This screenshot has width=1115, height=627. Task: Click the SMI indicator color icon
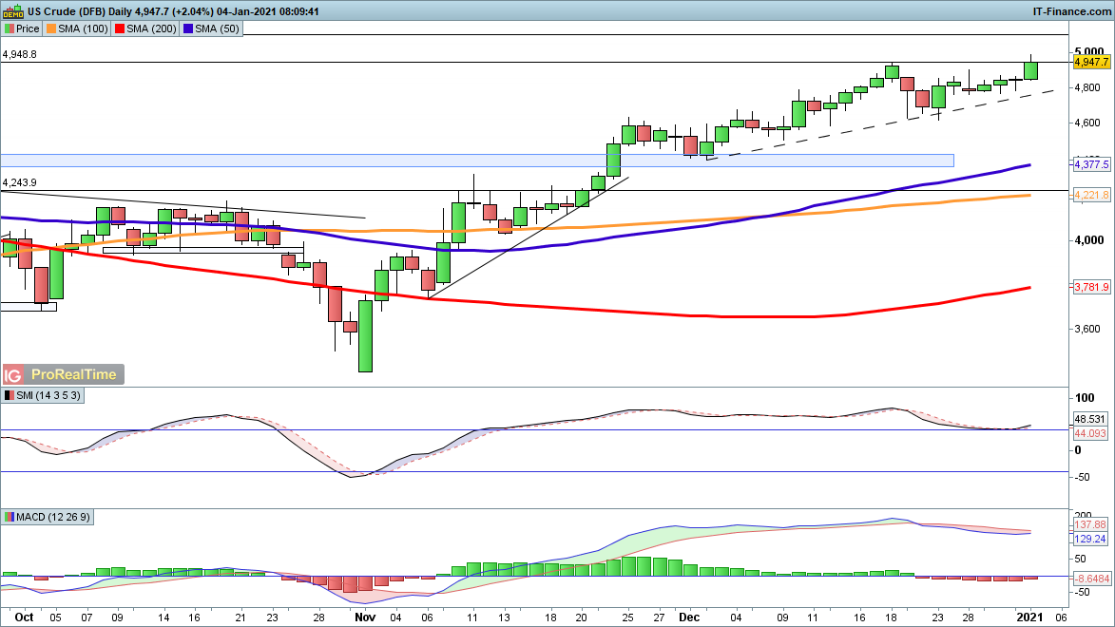(10, 395)
